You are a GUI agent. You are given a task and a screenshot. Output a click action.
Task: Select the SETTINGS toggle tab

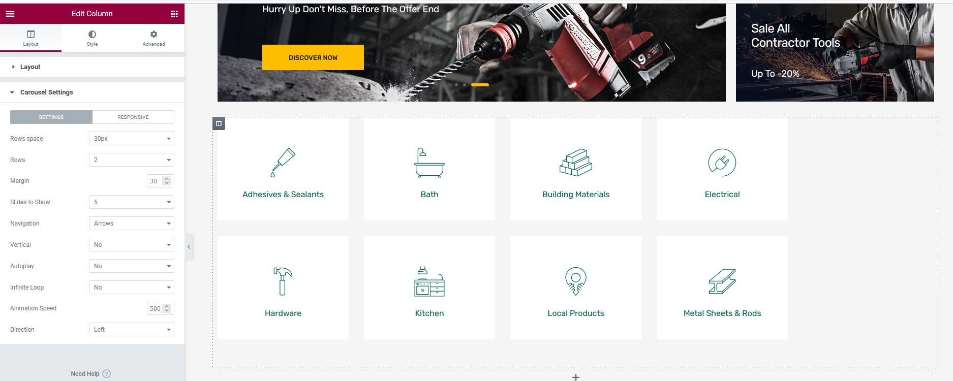pos(51,117)
